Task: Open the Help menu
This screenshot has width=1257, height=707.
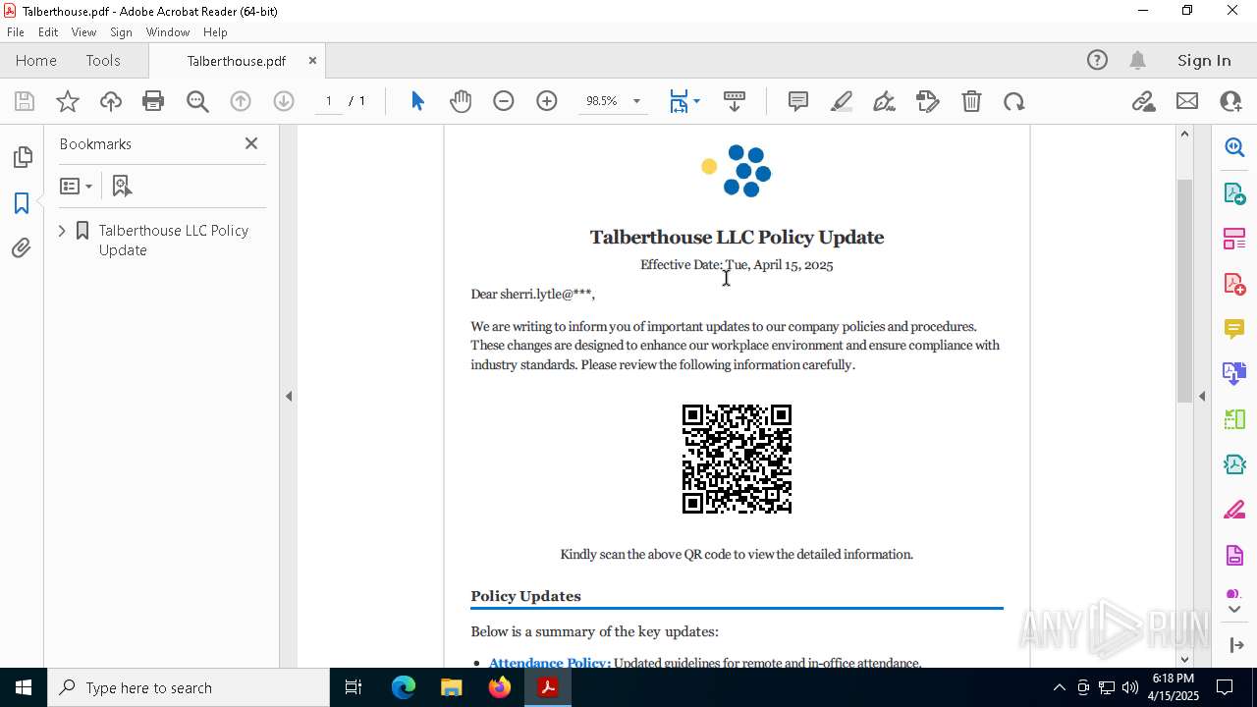Action: [x=215, y=32]
